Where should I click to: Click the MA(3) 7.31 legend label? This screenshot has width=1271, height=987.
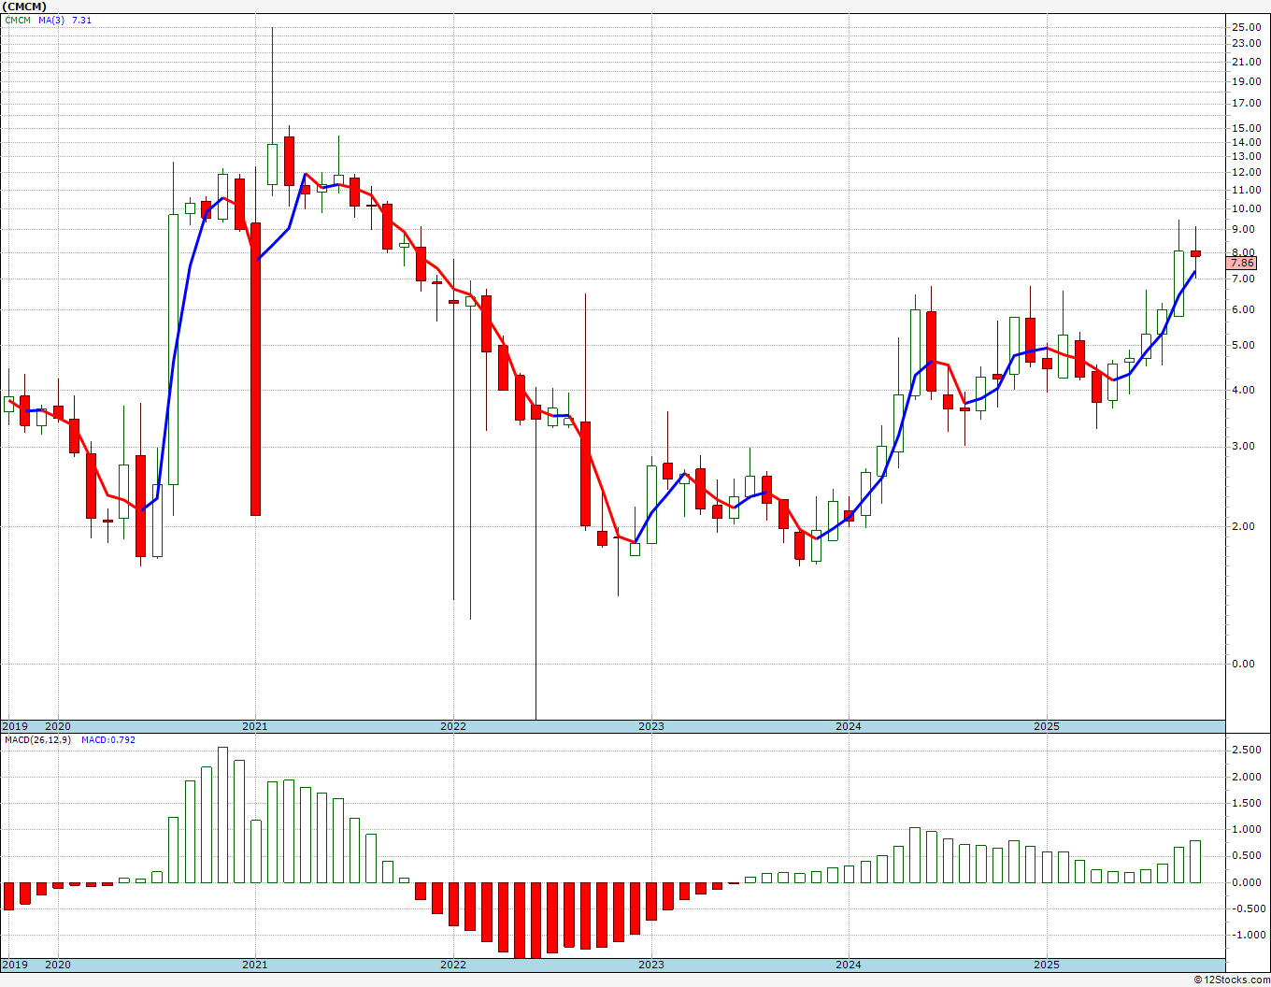(x=64, y=20)
